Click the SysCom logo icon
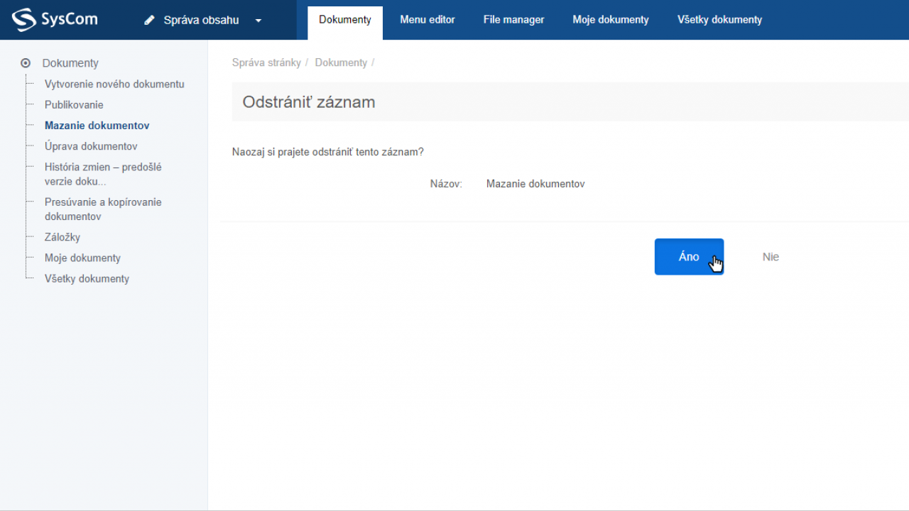The image size is (909, 511). point(23,20)
